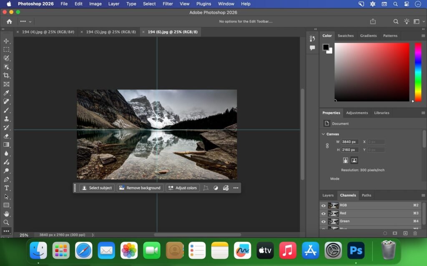
Task: Toggle the RGB channel visibility eye
Action: pyautogui.click(x=324, y=205)
